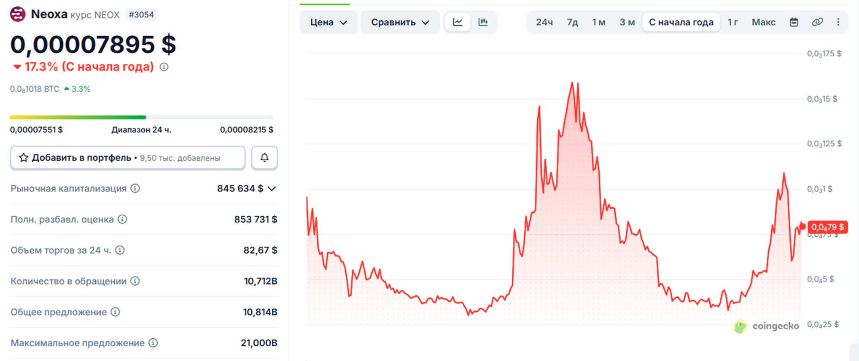Select the С начала года range
This screenshot has width=859, height=361.
[x=681, y=22]
